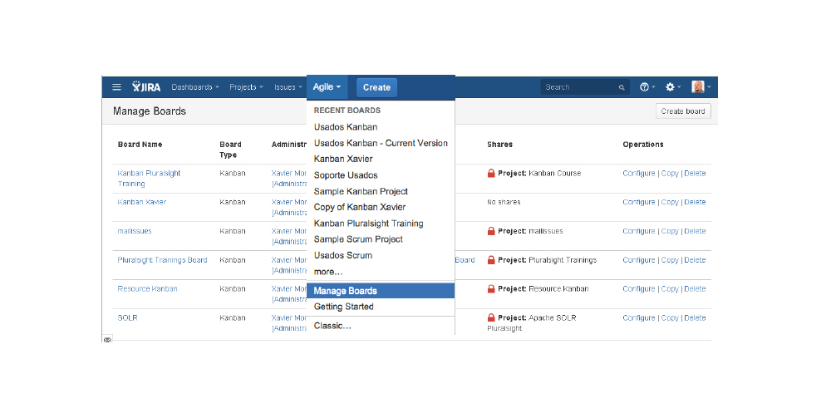The height and width of the screenshot is (418, 831).
Task: Click the Operations column header
Action: tap(643, 144)
